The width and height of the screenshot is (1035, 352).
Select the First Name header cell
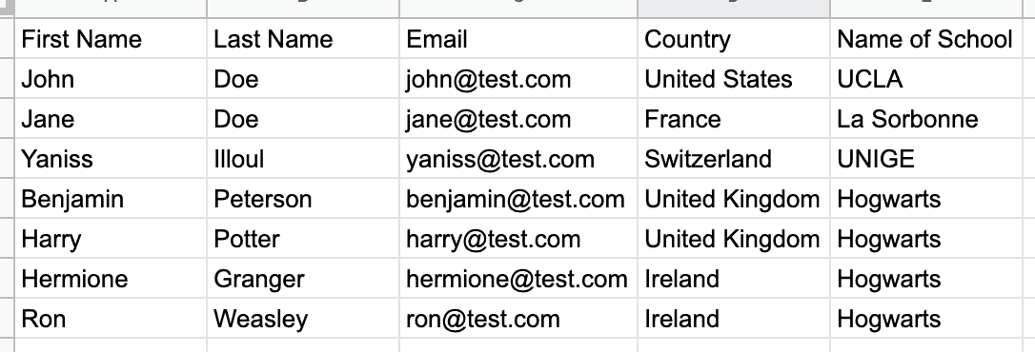[111, 39]
